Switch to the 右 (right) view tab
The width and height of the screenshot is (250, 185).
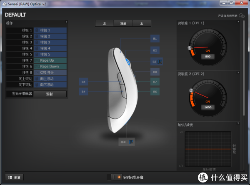tap(142, 24)
